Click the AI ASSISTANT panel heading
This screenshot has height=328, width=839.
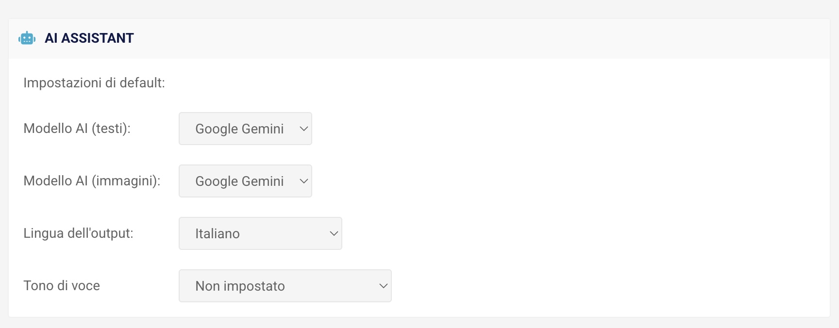[x=89, y=38]
